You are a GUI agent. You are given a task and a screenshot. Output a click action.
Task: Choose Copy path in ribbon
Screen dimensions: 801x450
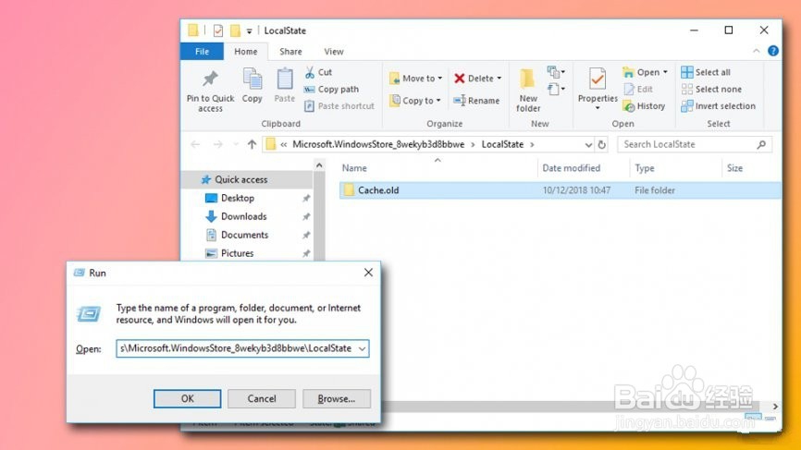(331, 90)
